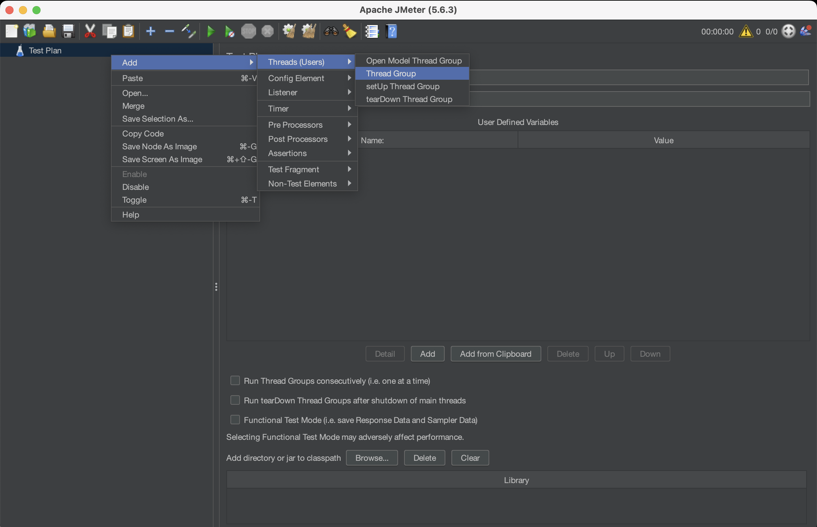Click the Search binoculars icon
817x527 pixels.
pyautogui.click(x=331, y=31)
